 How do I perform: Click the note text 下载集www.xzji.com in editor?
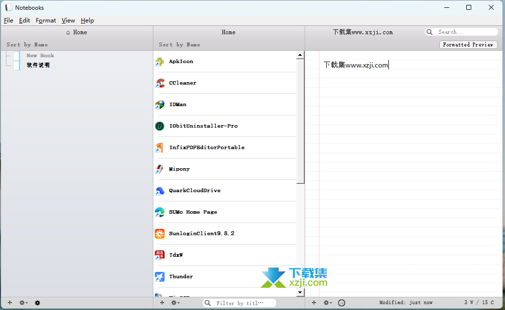pos(356,65)
